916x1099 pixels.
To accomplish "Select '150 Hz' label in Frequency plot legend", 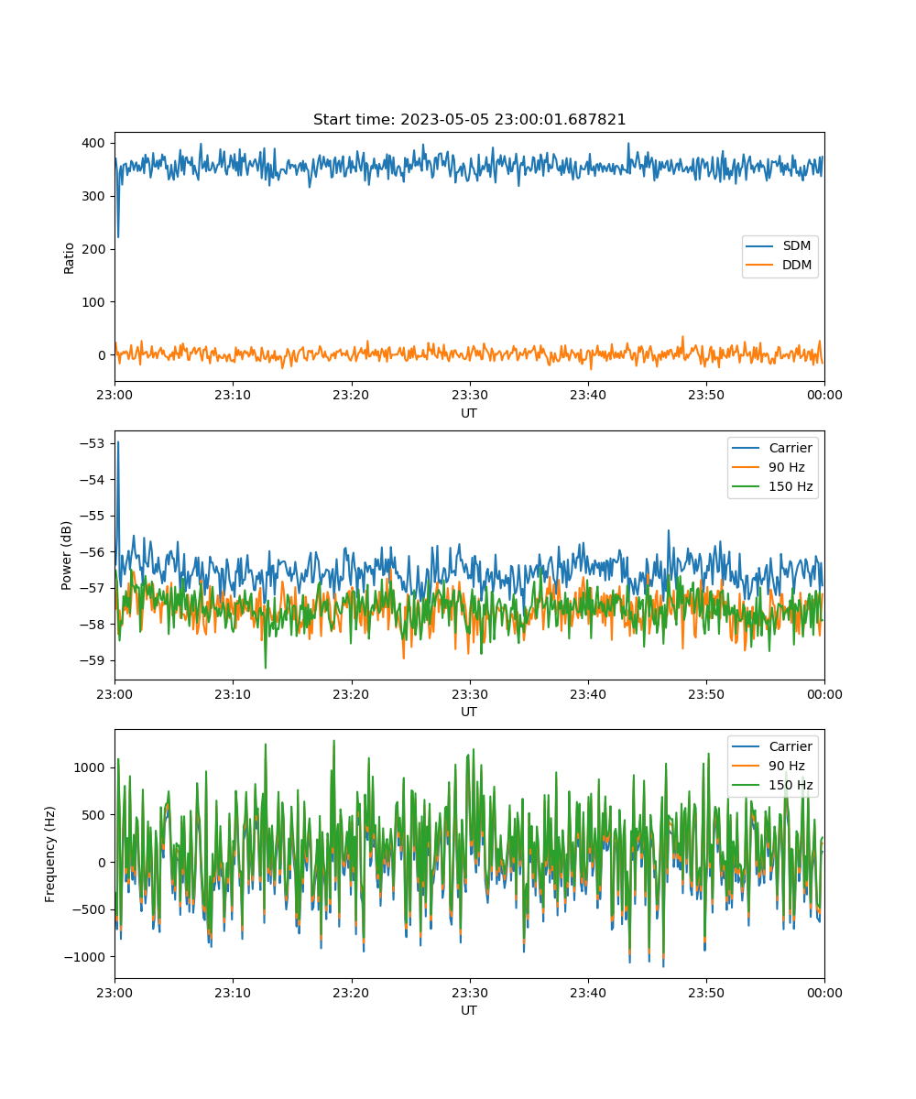I will click(791, 786).
